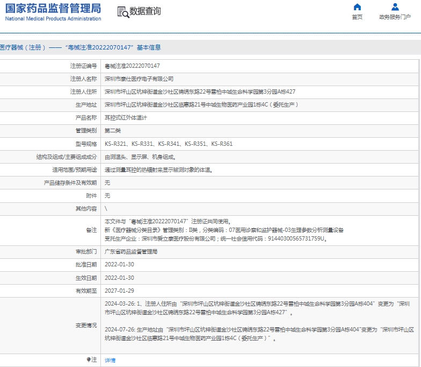This screenshot has height=367, width=421.
Task: Click the 备注 row label
Action: (91, 230)
